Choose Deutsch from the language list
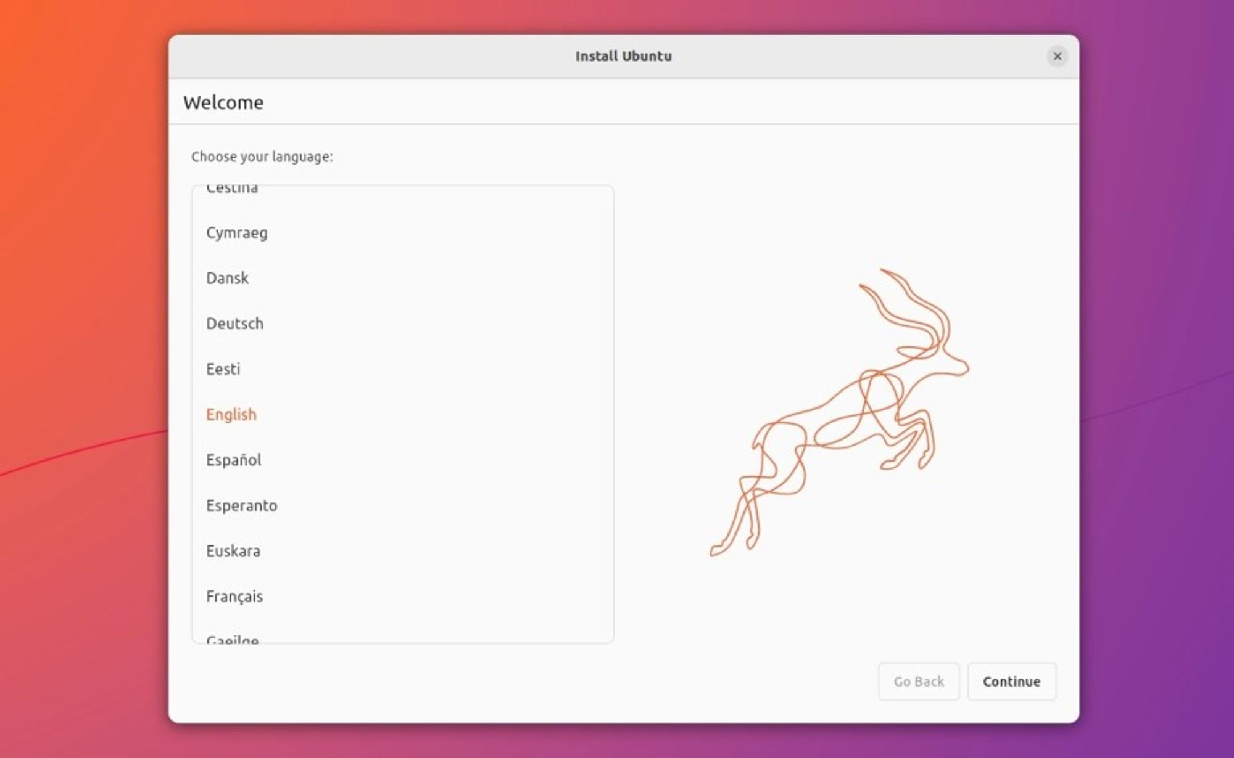 click(234, 324)
